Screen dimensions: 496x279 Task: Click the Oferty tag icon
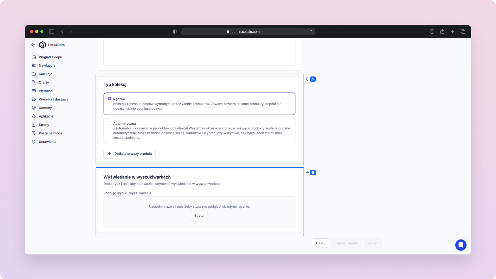click(x=34, y=82)
